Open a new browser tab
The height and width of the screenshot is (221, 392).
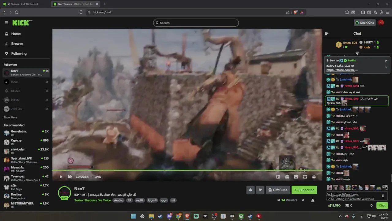point(104,4)
